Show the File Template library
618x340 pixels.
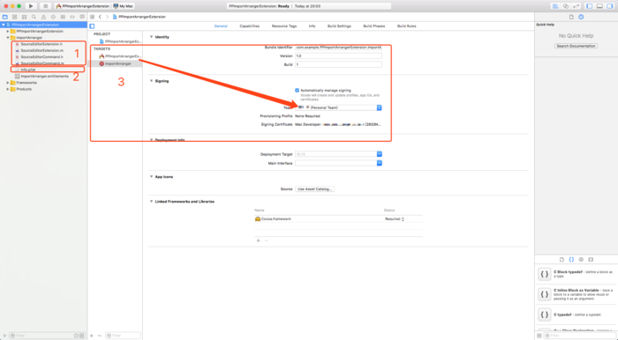tap(561, 260)
